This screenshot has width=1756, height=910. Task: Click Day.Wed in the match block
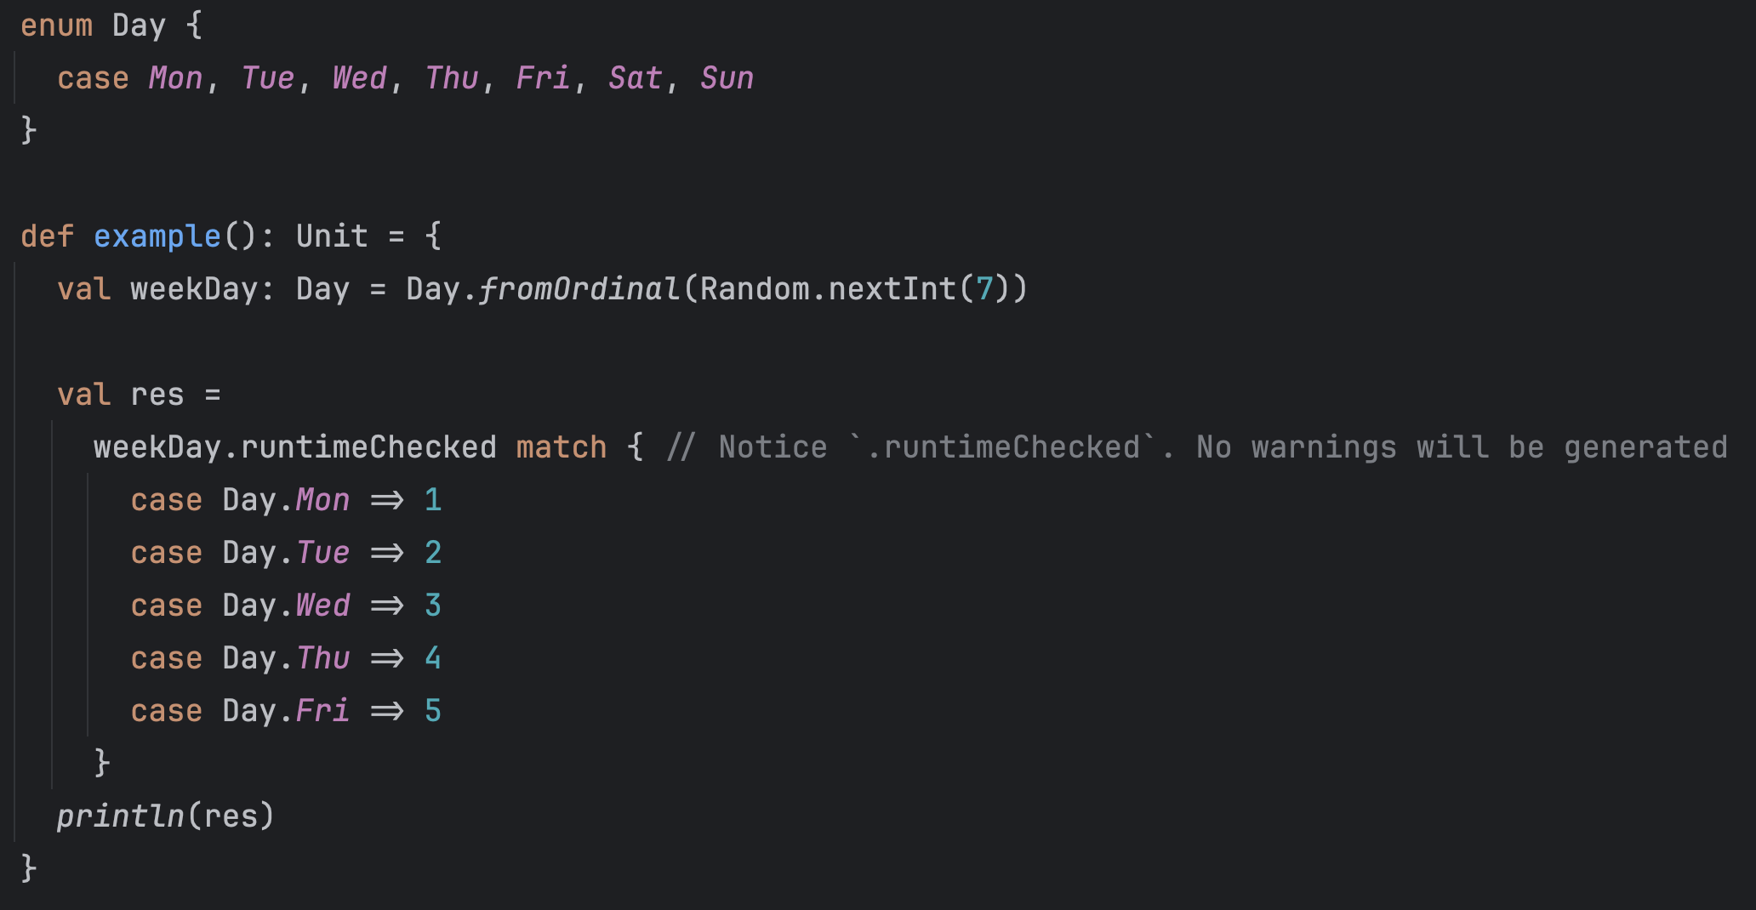[286, 606]
